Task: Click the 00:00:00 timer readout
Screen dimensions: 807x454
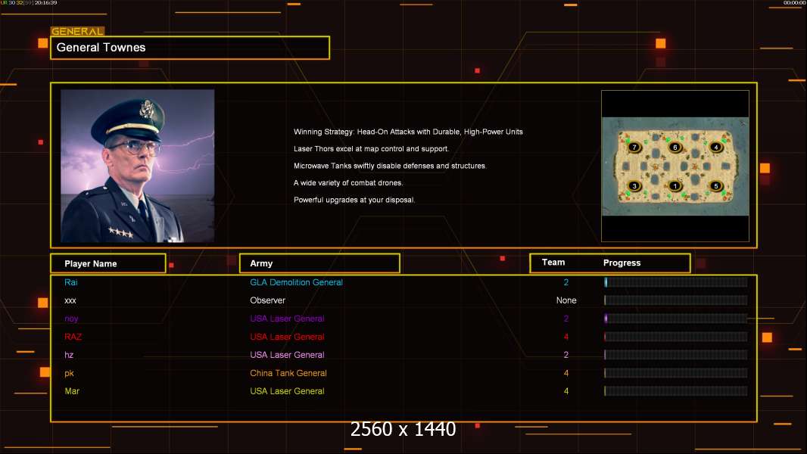Action: click(795, 2)
